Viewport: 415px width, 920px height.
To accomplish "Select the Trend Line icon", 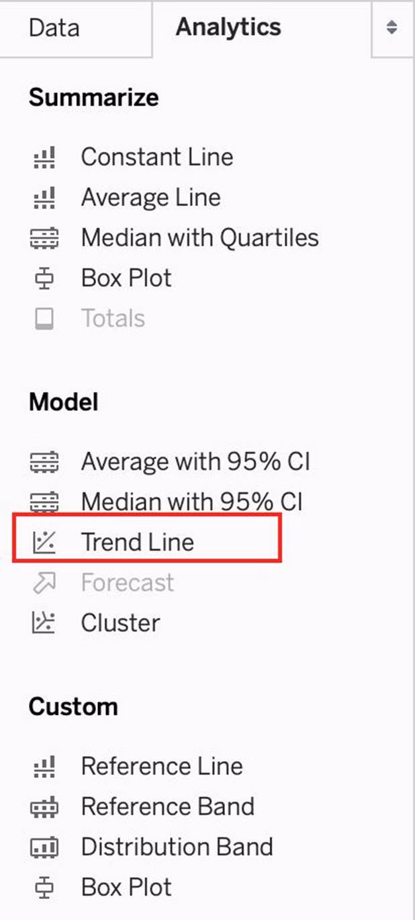I will (45, 543).
